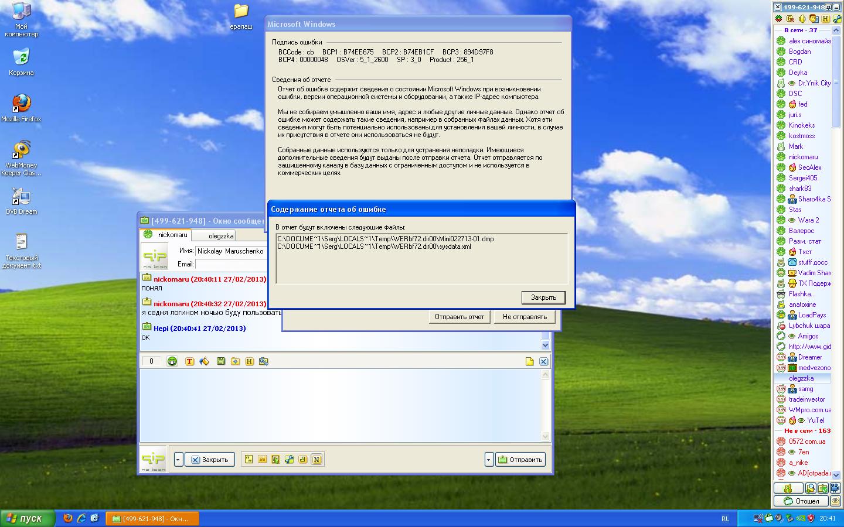Click inside the message input area
844x527 pixels.
coord(340,405)
